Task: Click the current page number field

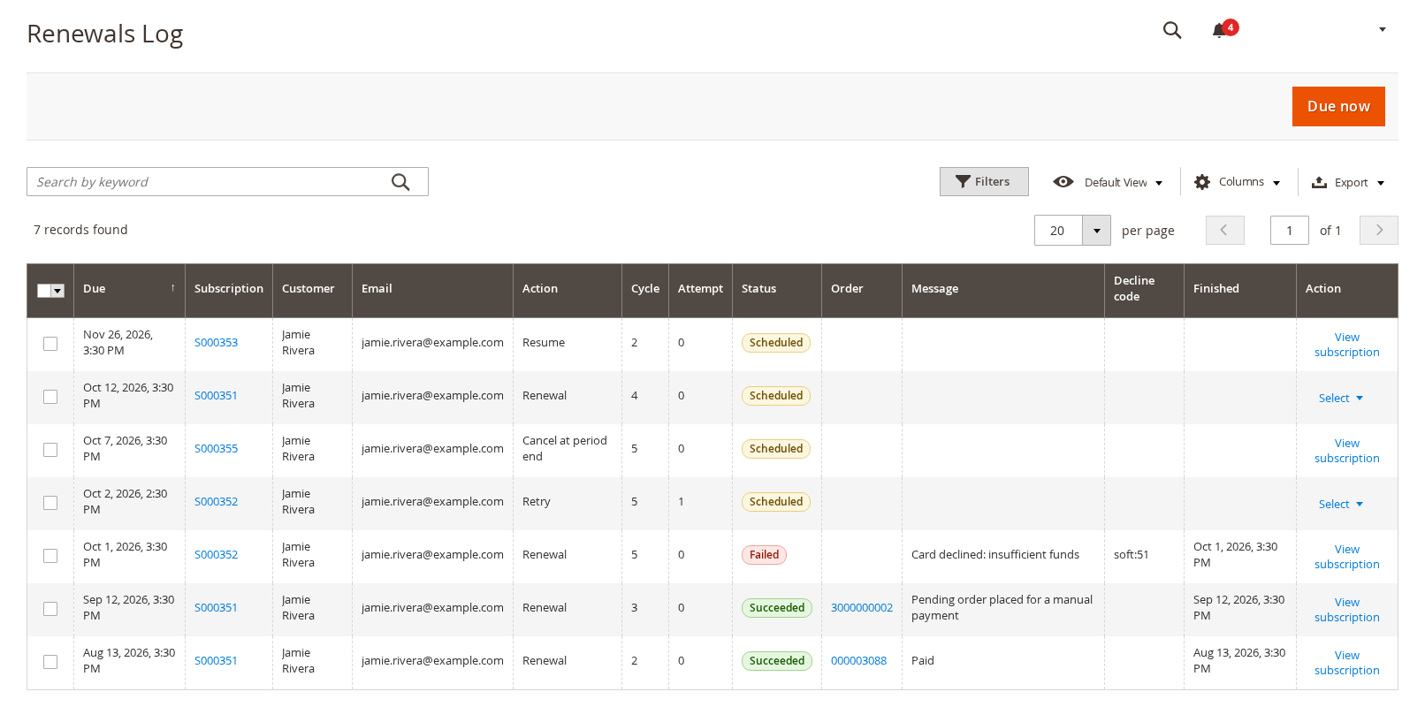Action: click(x=1289, y=231)
